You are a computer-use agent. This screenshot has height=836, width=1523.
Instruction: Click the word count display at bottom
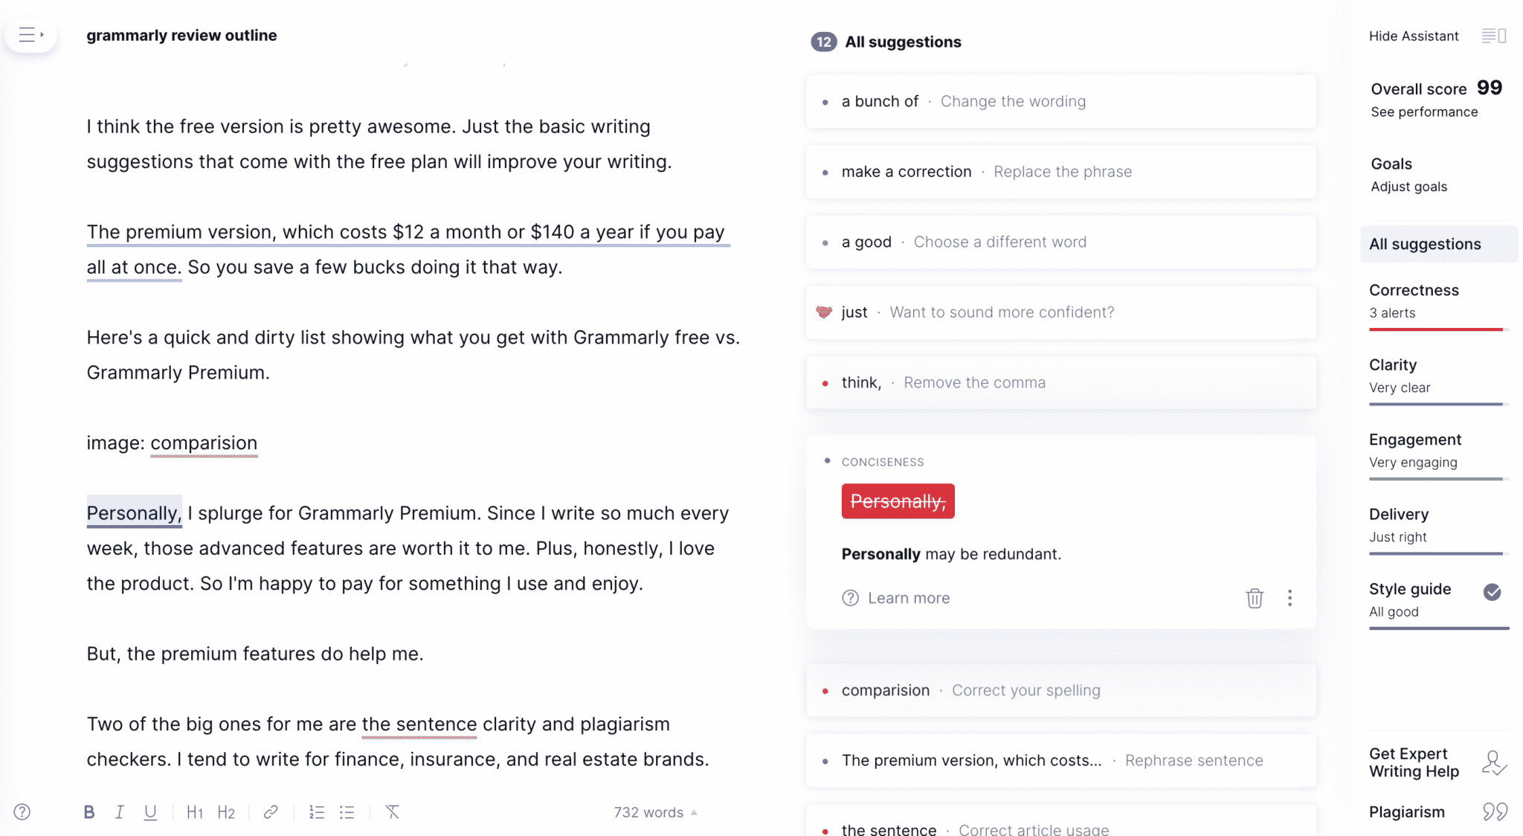651,812
